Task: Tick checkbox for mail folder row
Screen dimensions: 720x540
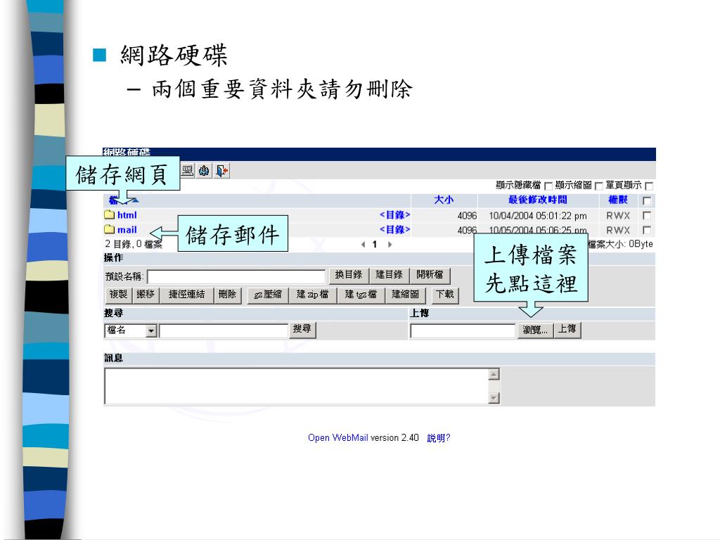Action: 647,230
